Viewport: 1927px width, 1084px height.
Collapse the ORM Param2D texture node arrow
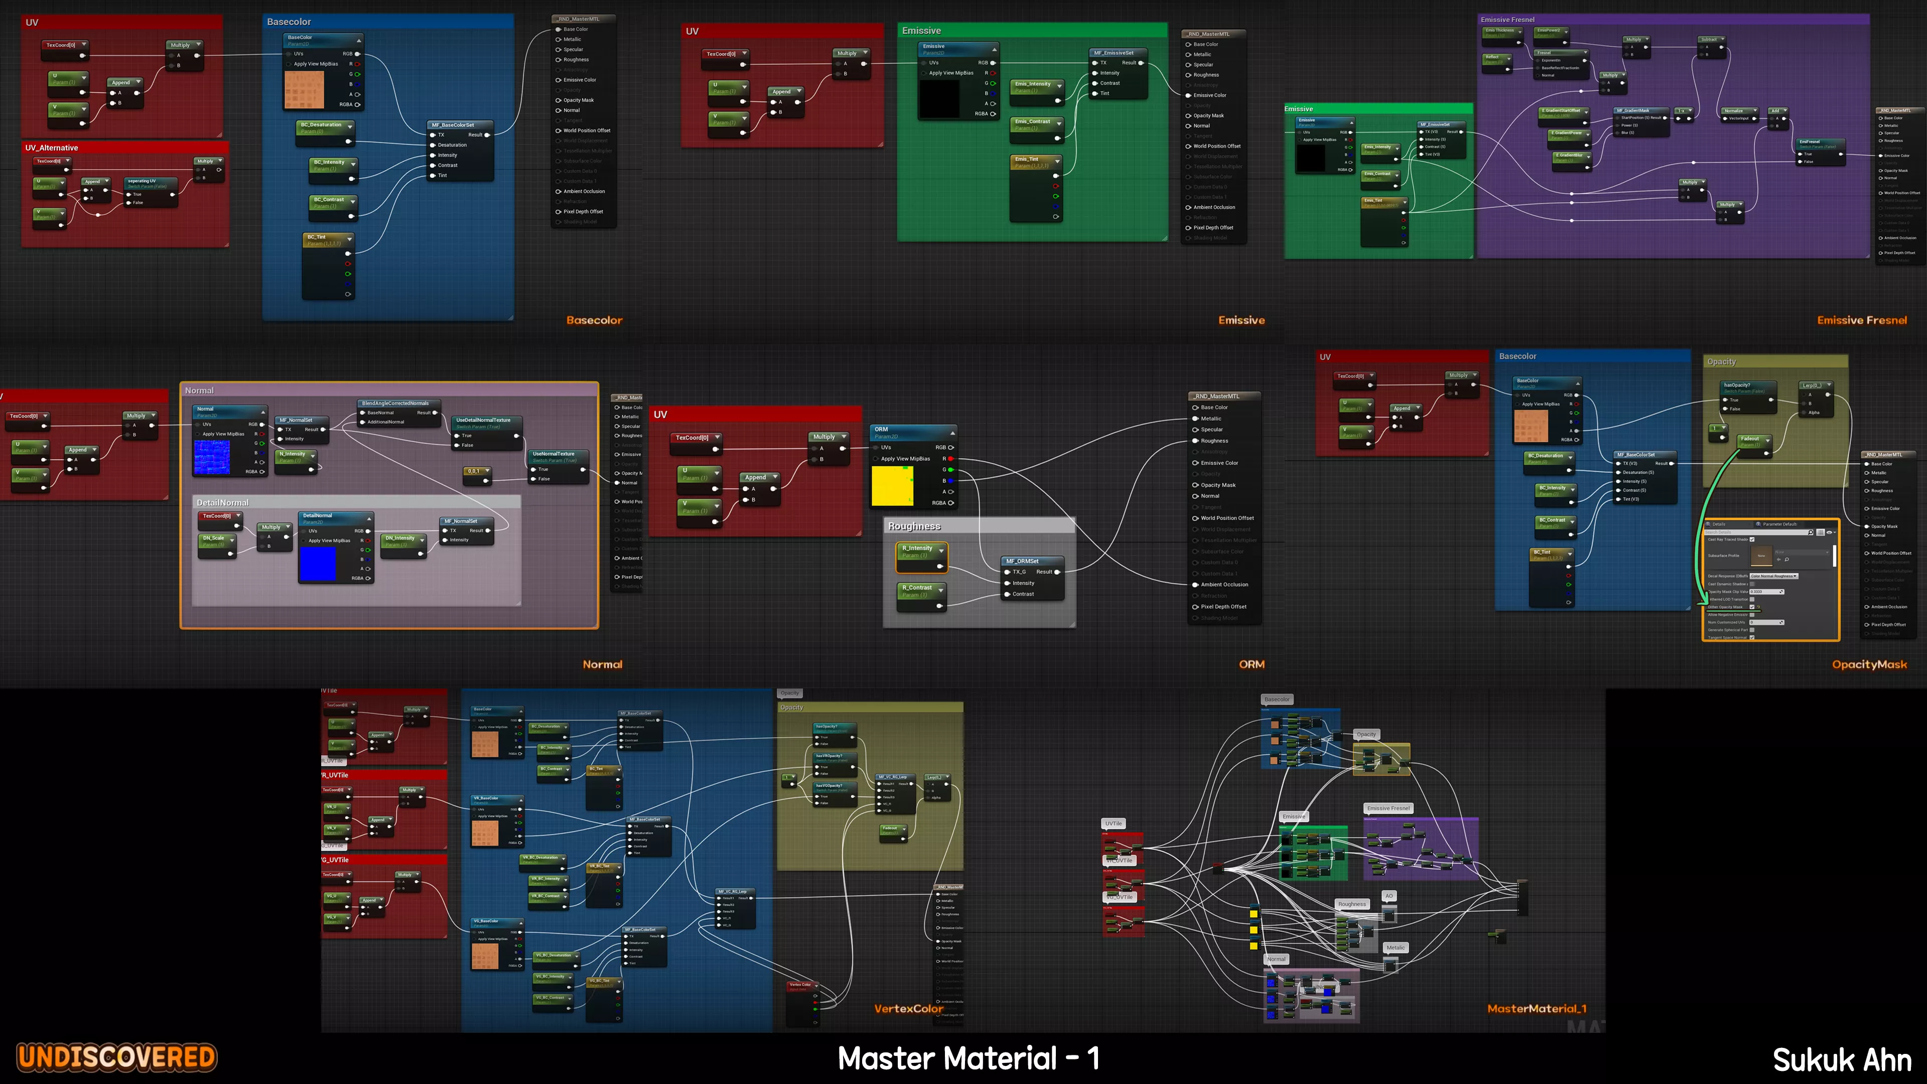(x=952, y=433)
